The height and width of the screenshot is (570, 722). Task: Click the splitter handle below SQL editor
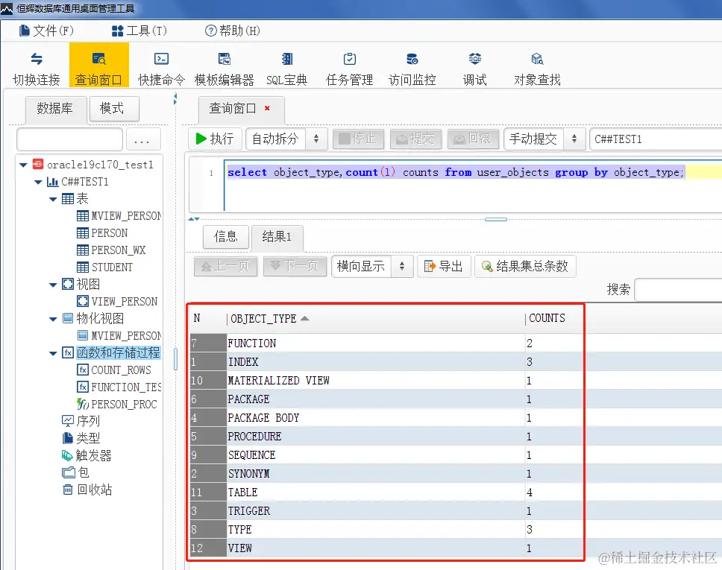(x=496, y=220)
